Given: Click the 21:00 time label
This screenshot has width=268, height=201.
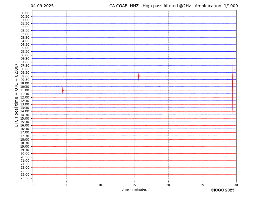Looking at the screenshot, I should coord(25,161).
